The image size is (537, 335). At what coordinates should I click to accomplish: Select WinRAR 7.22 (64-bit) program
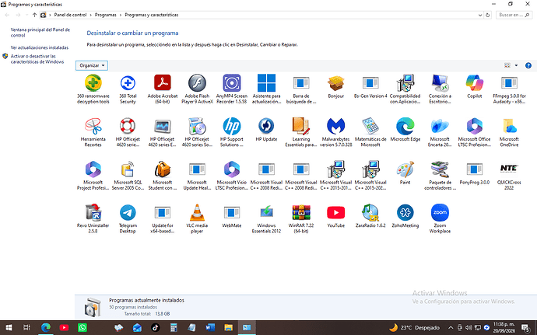(301, 218)
